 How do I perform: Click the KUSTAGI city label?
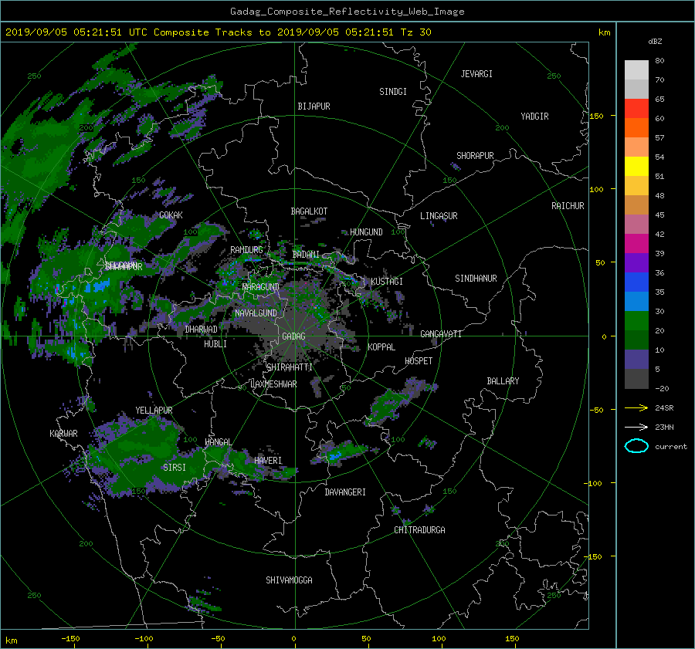pos(387,282)
